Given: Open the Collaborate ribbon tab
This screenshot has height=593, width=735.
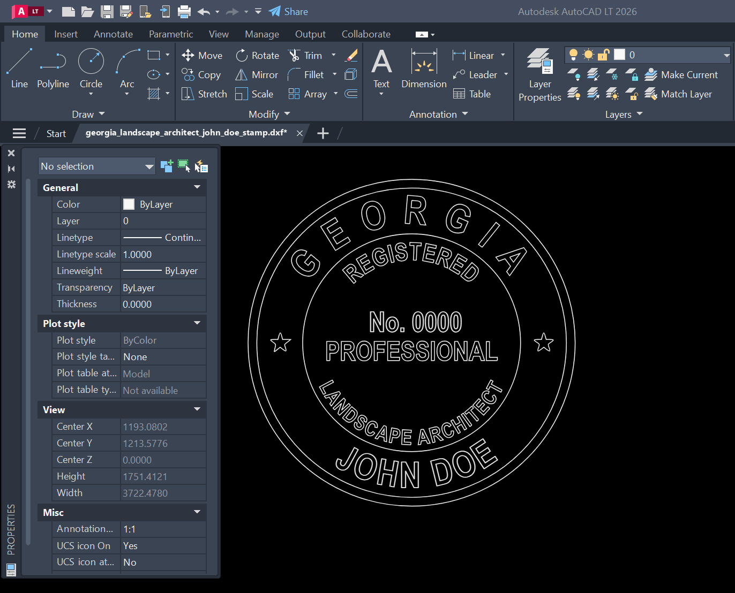Looking at the screenshot, I should (x=366, y=34).
